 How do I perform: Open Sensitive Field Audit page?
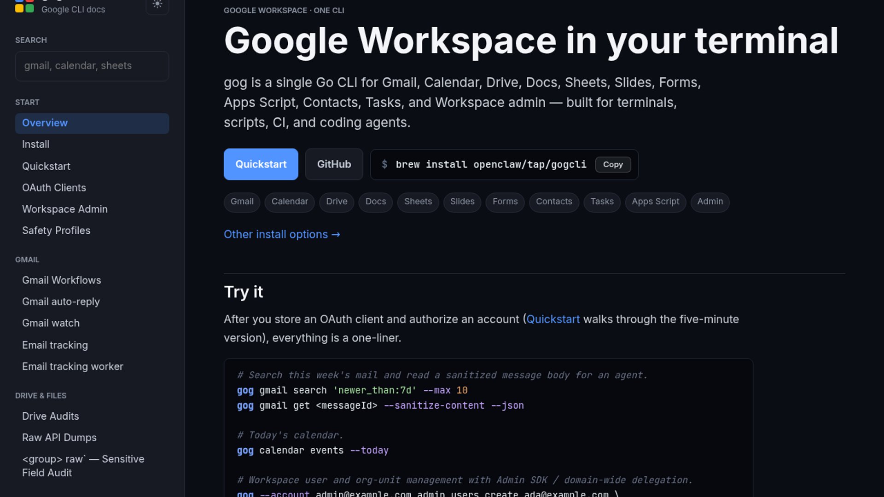pyautogui.click(x=92, y=466)
